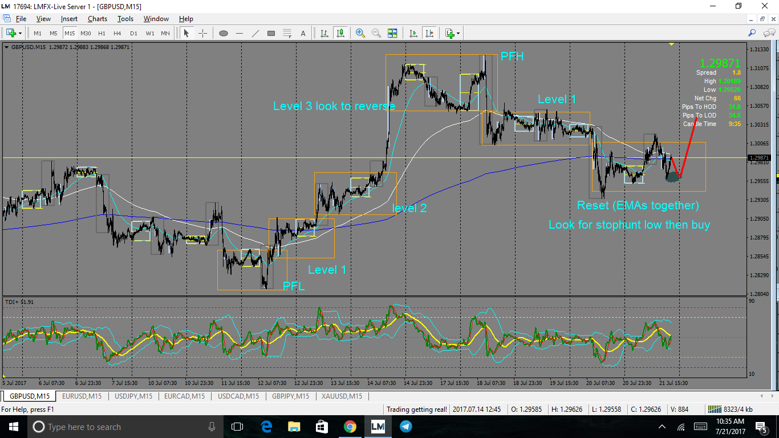
Task: Open a new chart window
Action: pos(11,33)
